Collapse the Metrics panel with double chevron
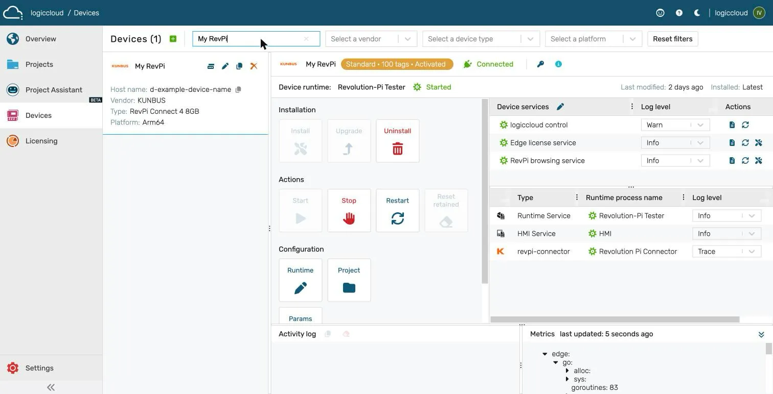This screenshot has height=394, width=773. tap(761, 334)
